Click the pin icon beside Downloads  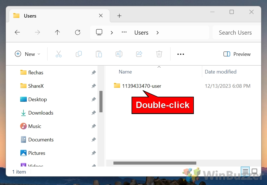tap(94, 113)
